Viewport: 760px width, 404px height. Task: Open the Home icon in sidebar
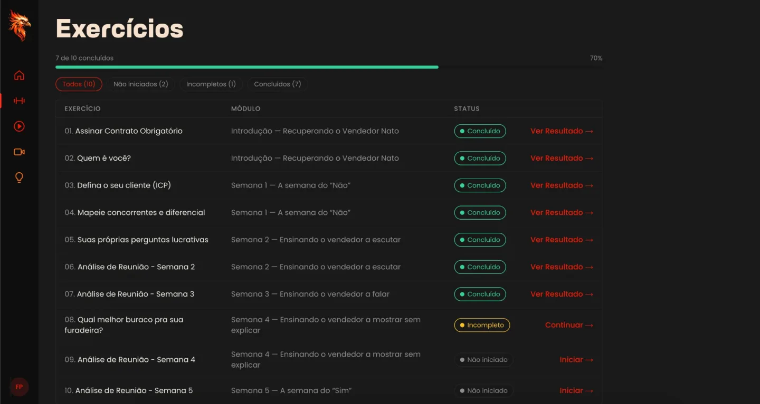click(19, 75)
